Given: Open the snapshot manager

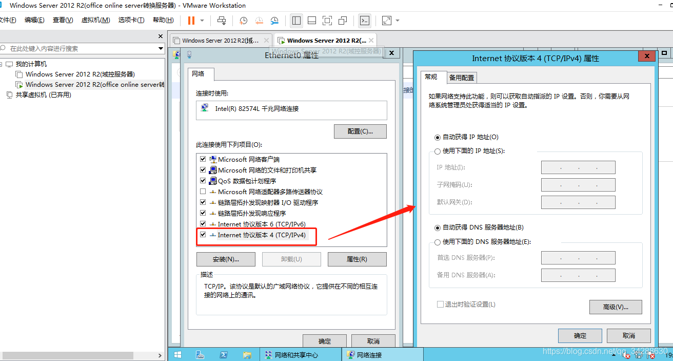Looking at the screenshot, I should point(275,21).
